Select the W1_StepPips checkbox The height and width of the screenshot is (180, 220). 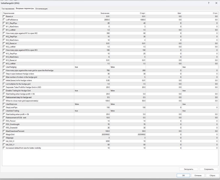coord(4,23)
